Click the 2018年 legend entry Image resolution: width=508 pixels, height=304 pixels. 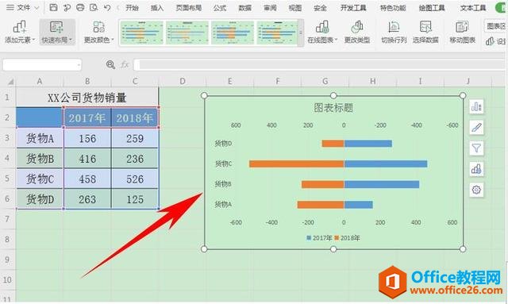point(348,238)
